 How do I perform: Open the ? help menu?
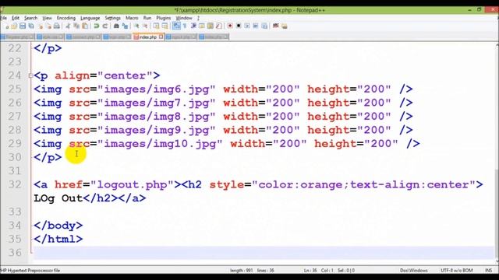click(x=198, y=18)
